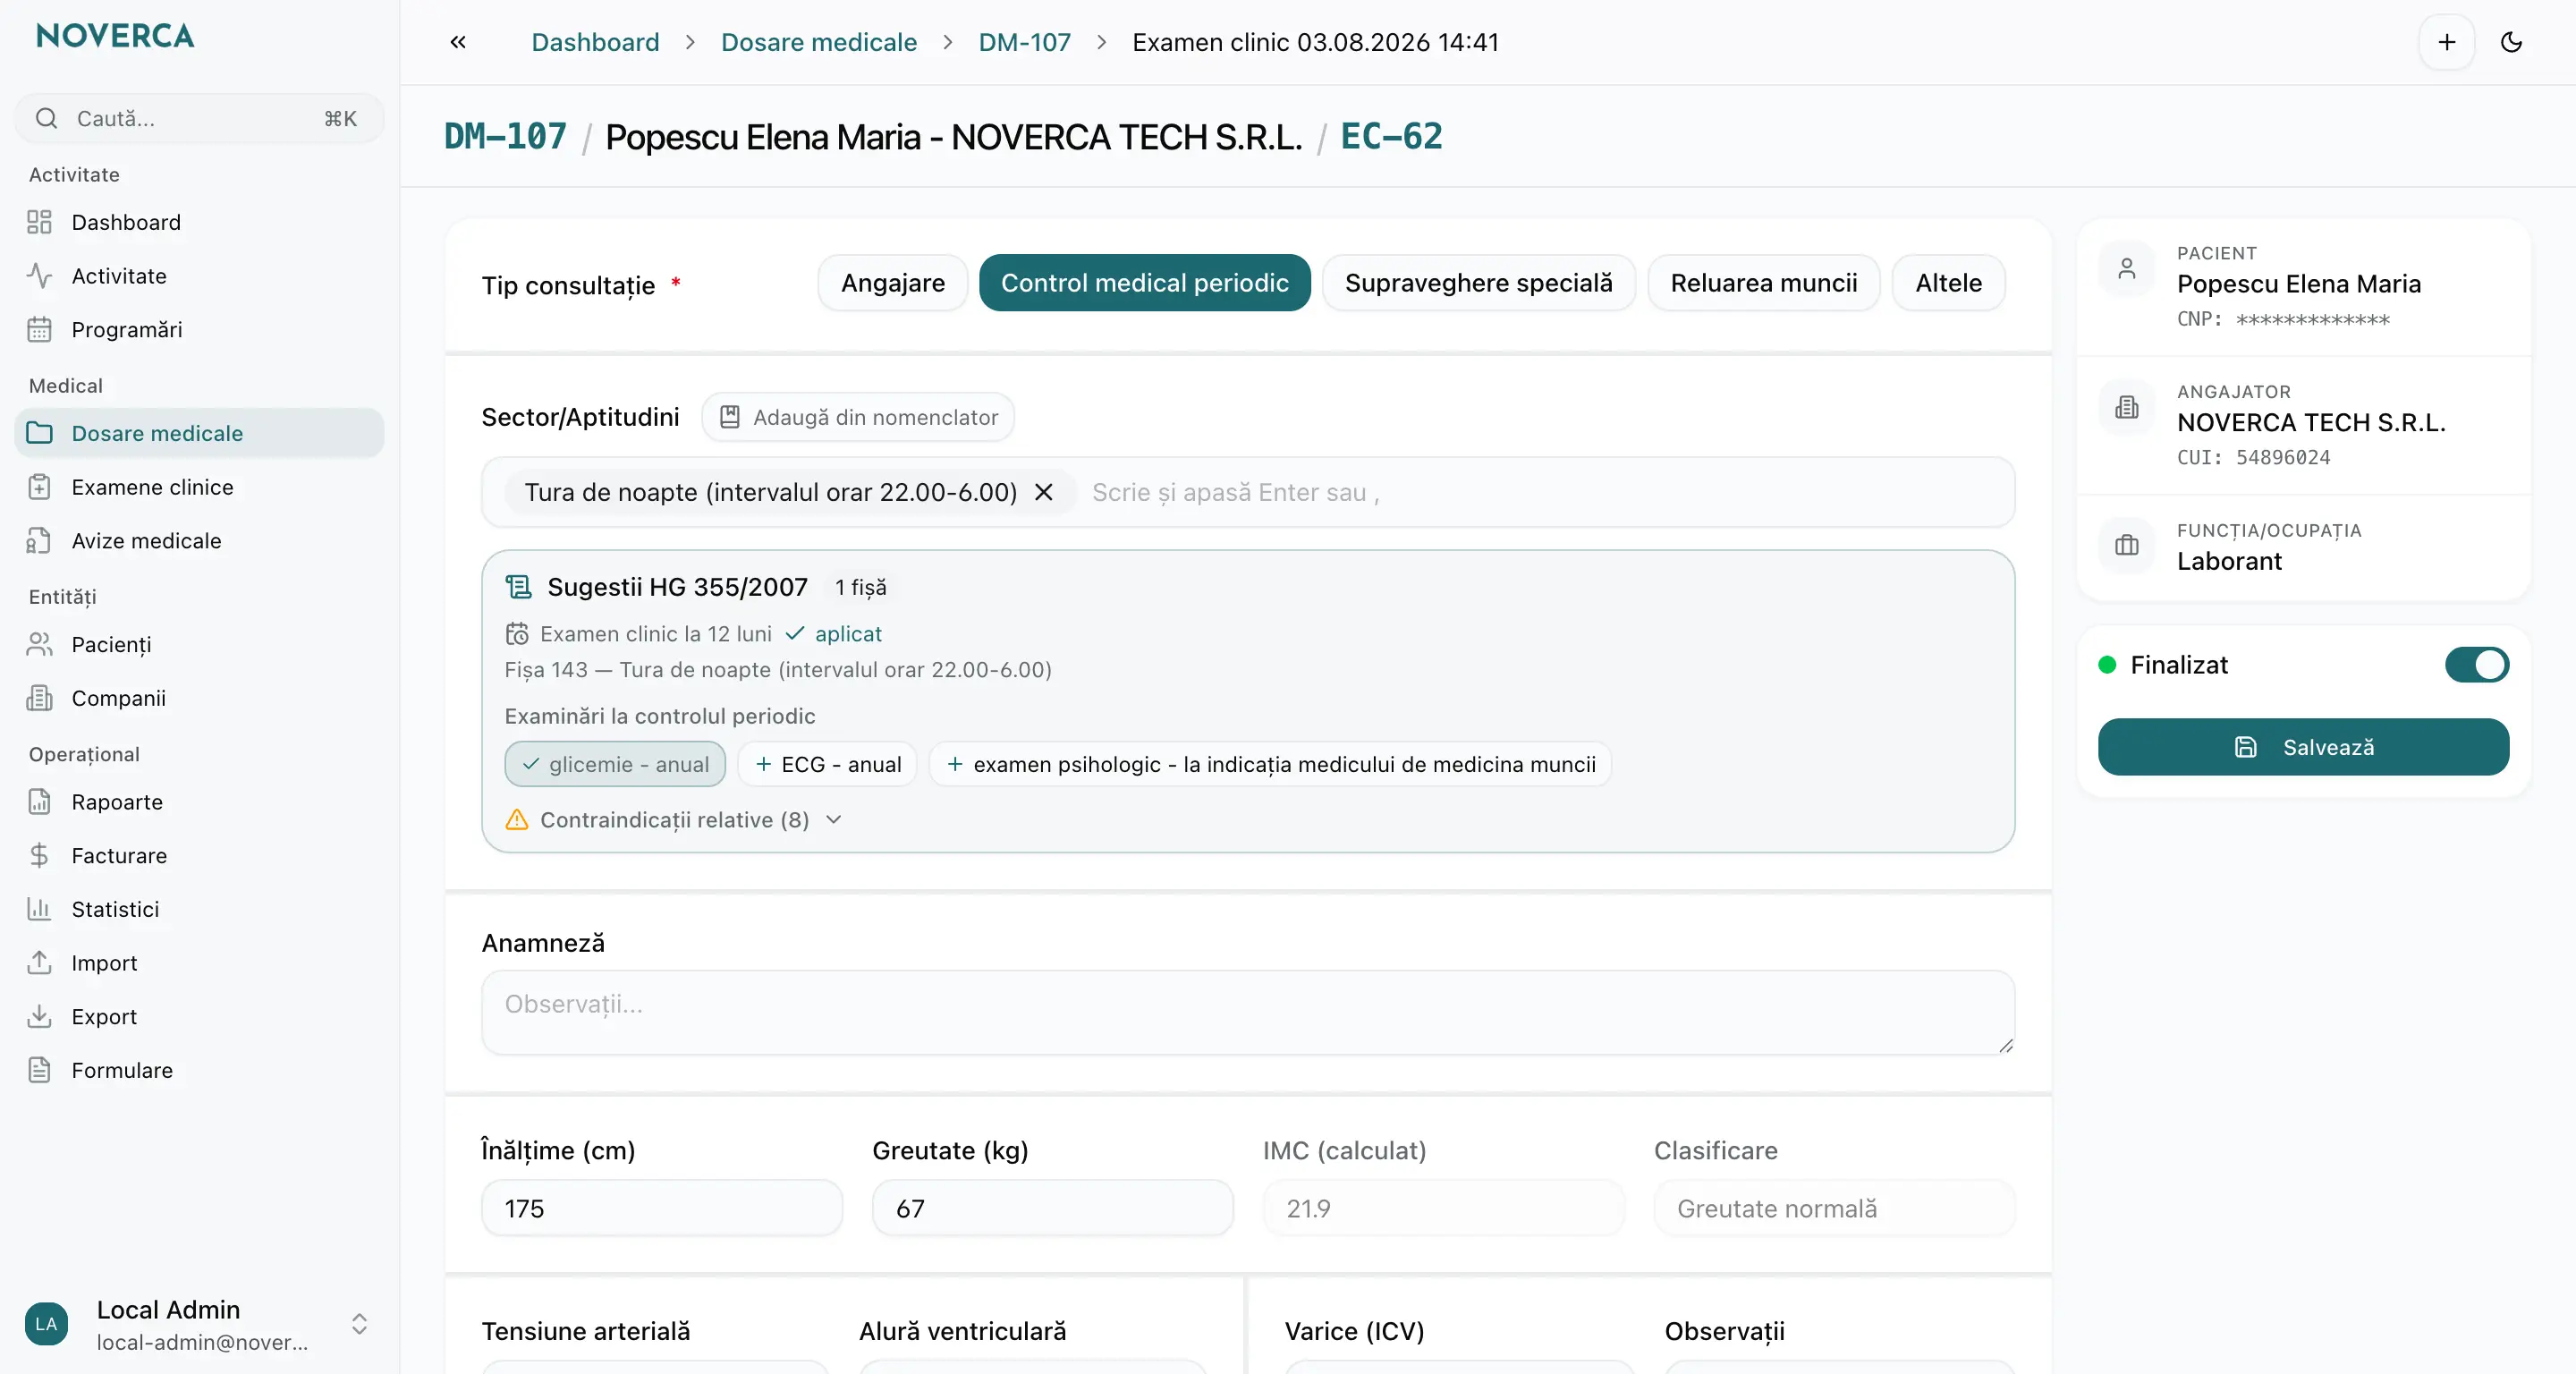
Task: Select Angajare consultation type
Action: coord(892,283)
